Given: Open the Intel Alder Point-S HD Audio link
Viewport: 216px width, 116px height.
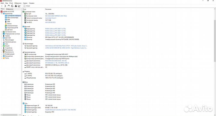Looking at the screenshot, I should tap(66, 46).
